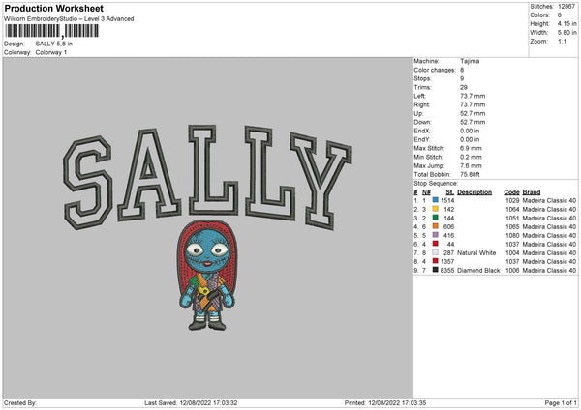581x410 pixels.
Task: Click the stitch count '8355'
Action: click(447, 270)
